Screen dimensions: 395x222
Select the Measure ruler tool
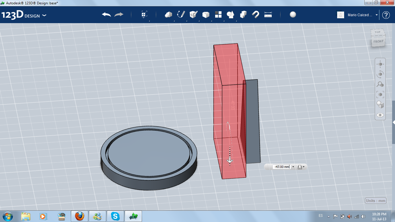[x=268, y=14]
